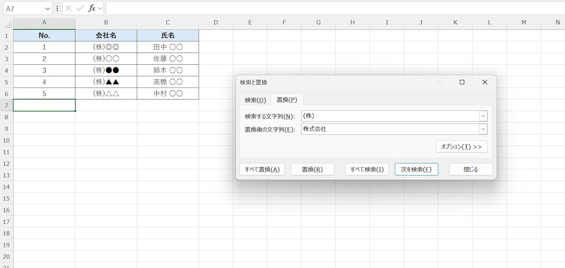The image size is (565, 268).
Task: Open the 置換後の文字列 history dropdown
Action: click(483, 129)
